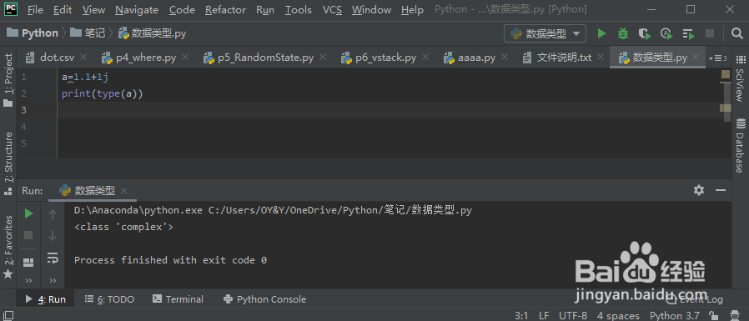This screenshot has width=749, height=321.
Task: Click the Python breadcrumb in the navigation bar
Action: [33, 33]
